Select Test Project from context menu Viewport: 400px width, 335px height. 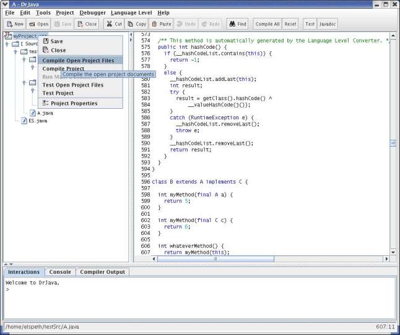58,93
